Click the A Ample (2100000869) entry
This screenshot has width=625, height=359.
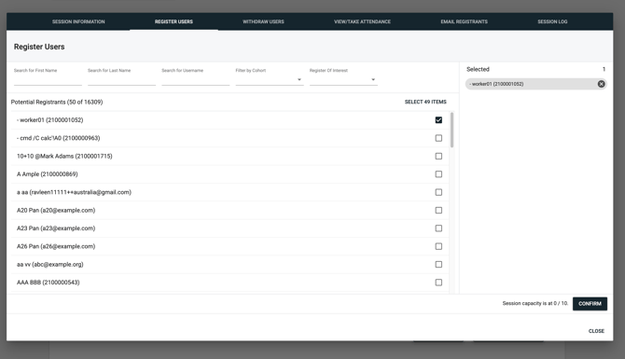[47, 174]
